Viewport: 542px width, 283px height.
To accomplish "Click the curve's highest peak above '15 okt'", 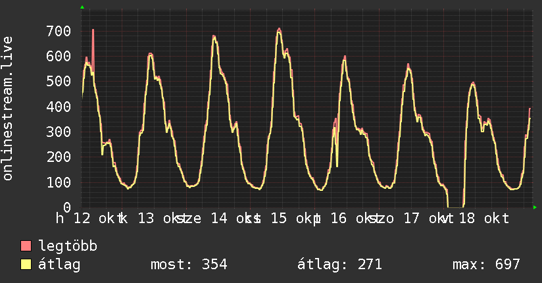I will (279, 30).
